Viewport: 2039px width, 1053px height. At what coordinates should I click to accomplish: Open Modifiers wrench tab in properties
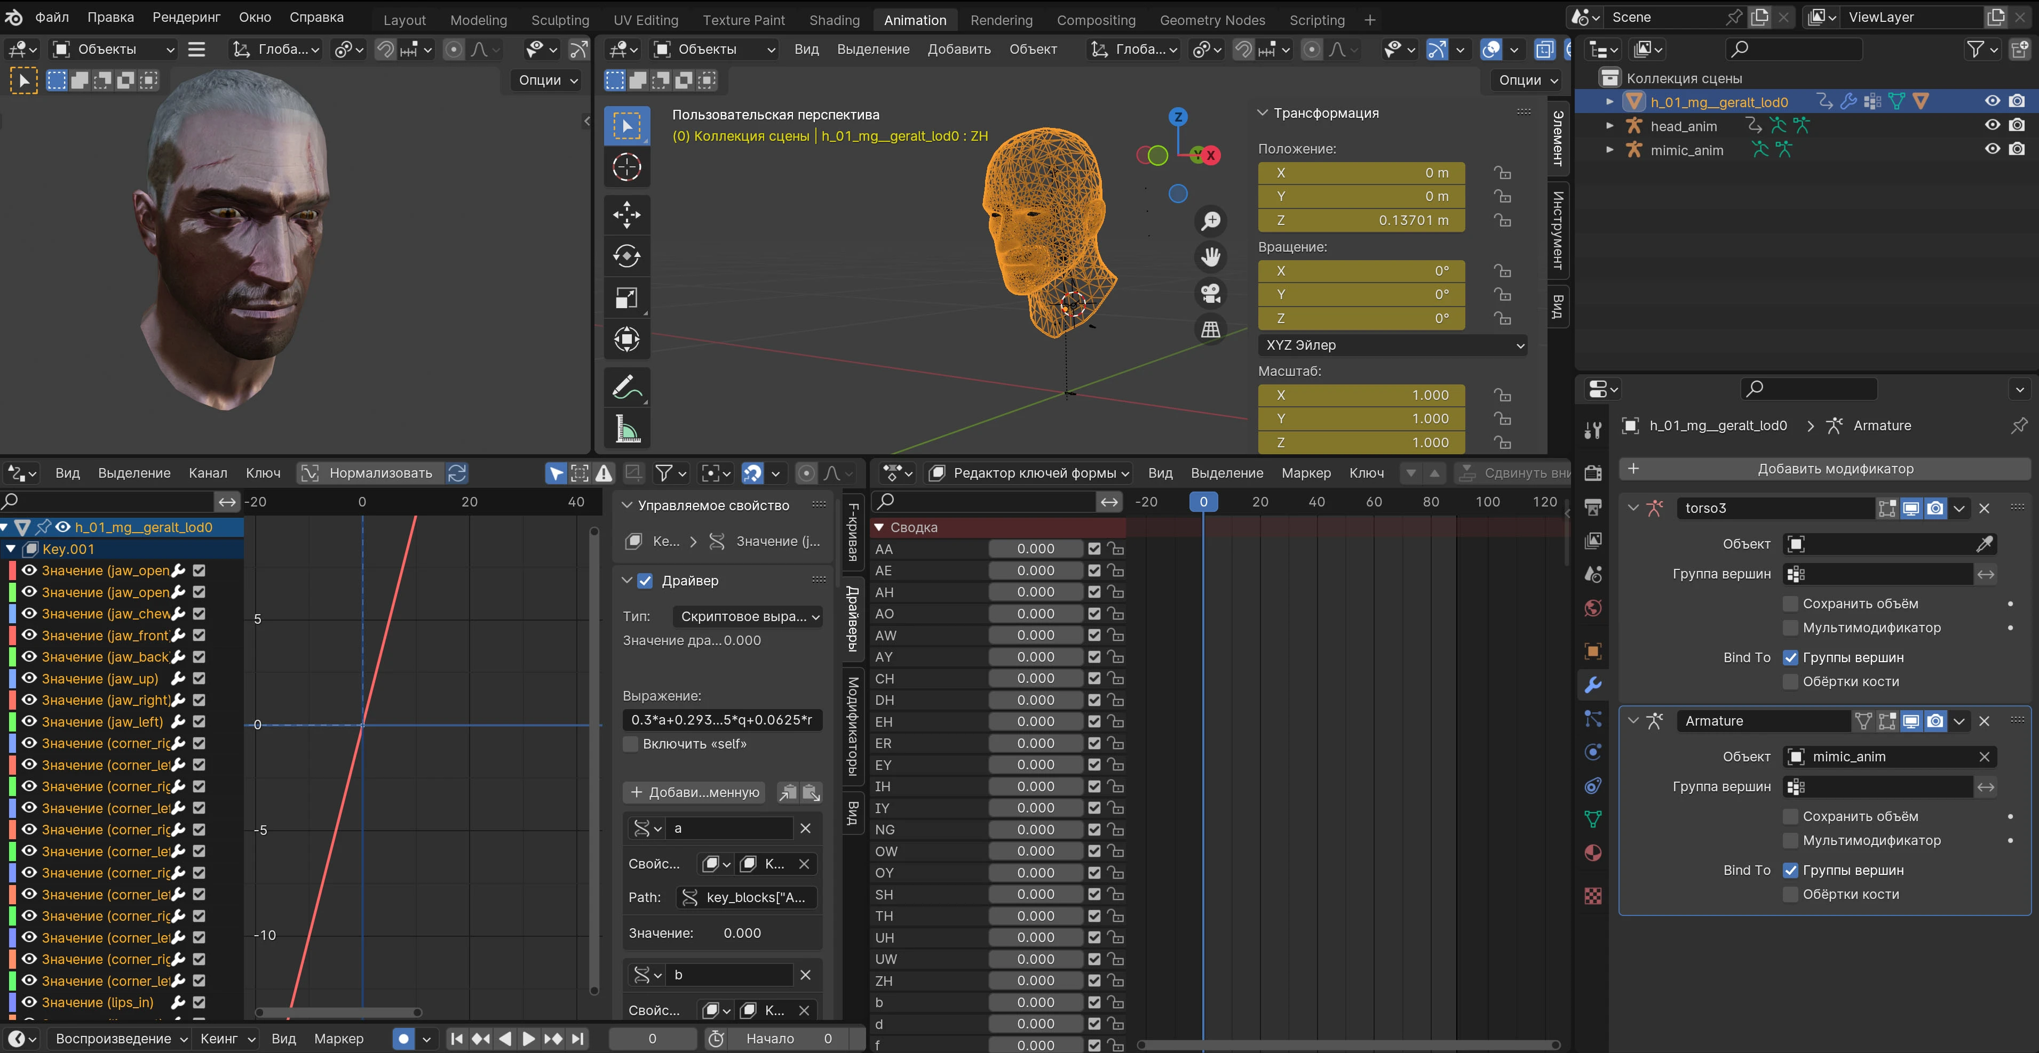click(x=1592, y=685)
